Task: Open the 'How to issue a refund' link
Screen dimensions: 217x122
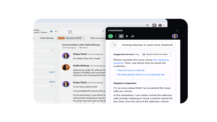Action: pyautogui.click(x=131, y=70)
